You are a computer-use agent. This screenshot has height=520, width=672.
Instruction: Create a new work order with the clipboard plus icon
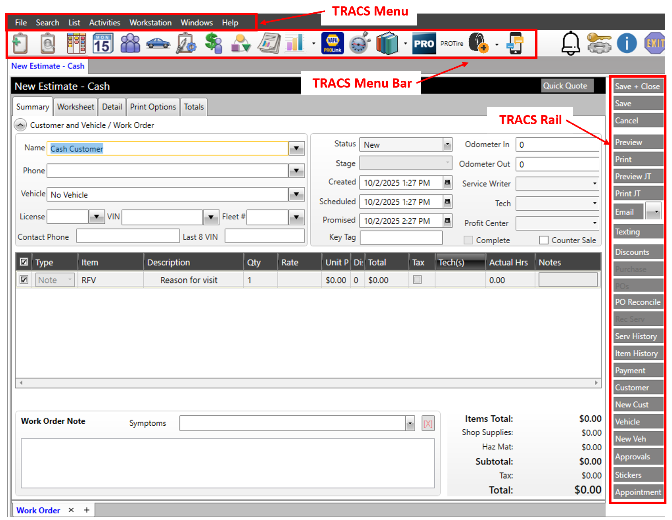point(20,43)
